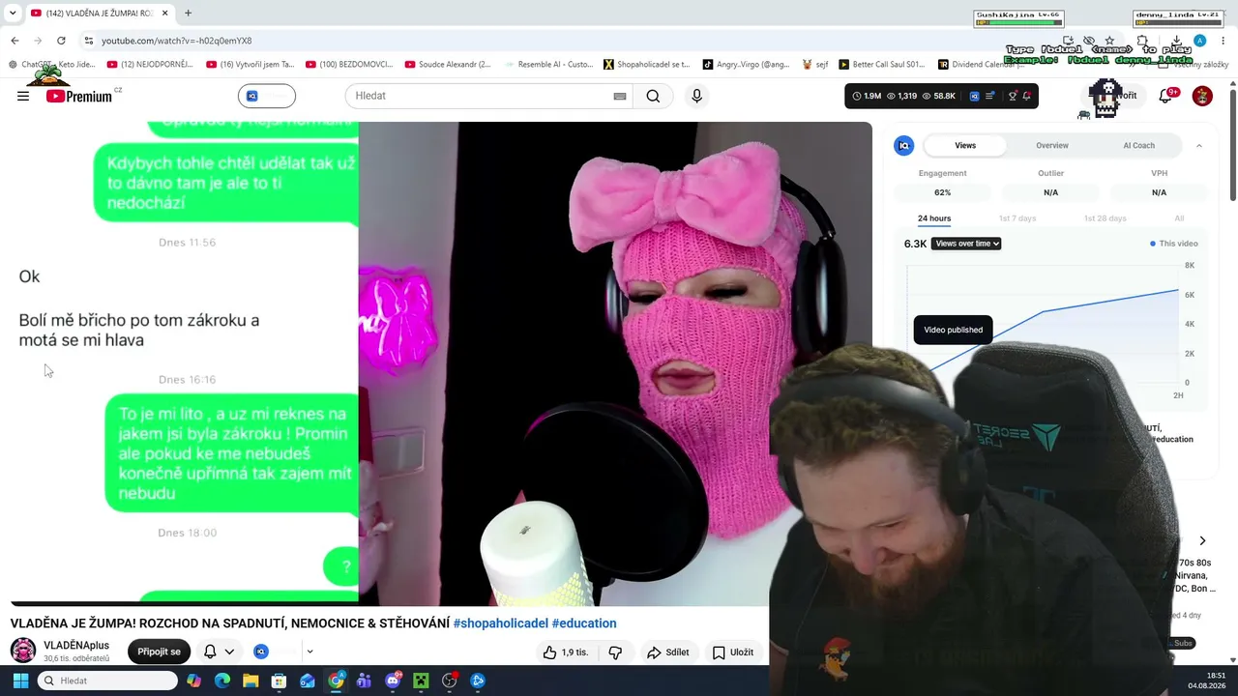Open the vidIQ list icon in stats bar
Viewport: 1238px width, 696px height.
[x=990, y=96]
